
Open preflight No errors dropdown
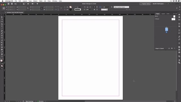(x=46, y=101)
